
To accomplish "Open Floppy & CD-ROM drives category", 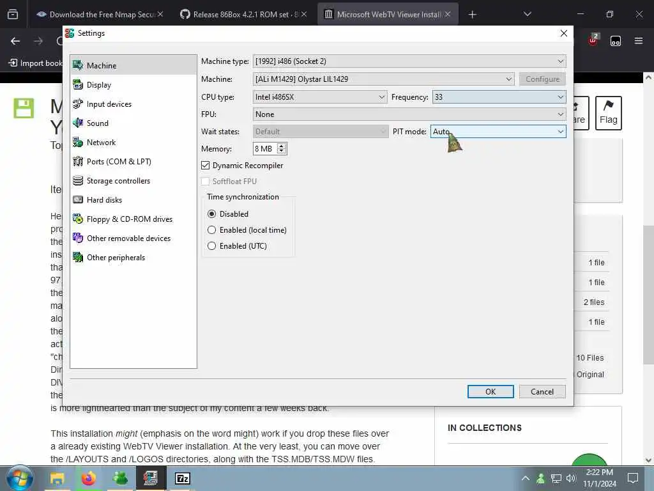I will pos(133,219).
